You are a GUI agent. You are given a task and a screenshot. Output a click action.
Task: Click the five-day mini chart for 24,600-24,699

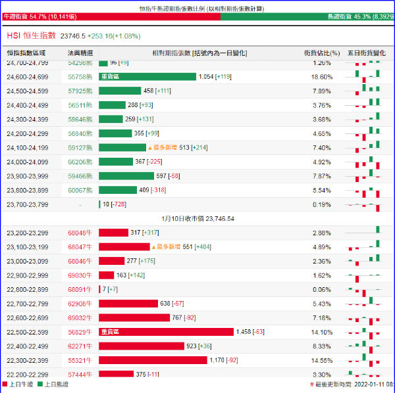[x=363, y=77]
